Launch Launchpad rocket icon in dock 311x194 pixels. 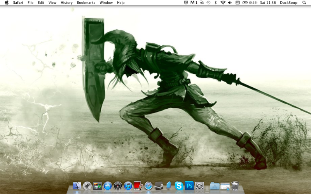point(87,186)
